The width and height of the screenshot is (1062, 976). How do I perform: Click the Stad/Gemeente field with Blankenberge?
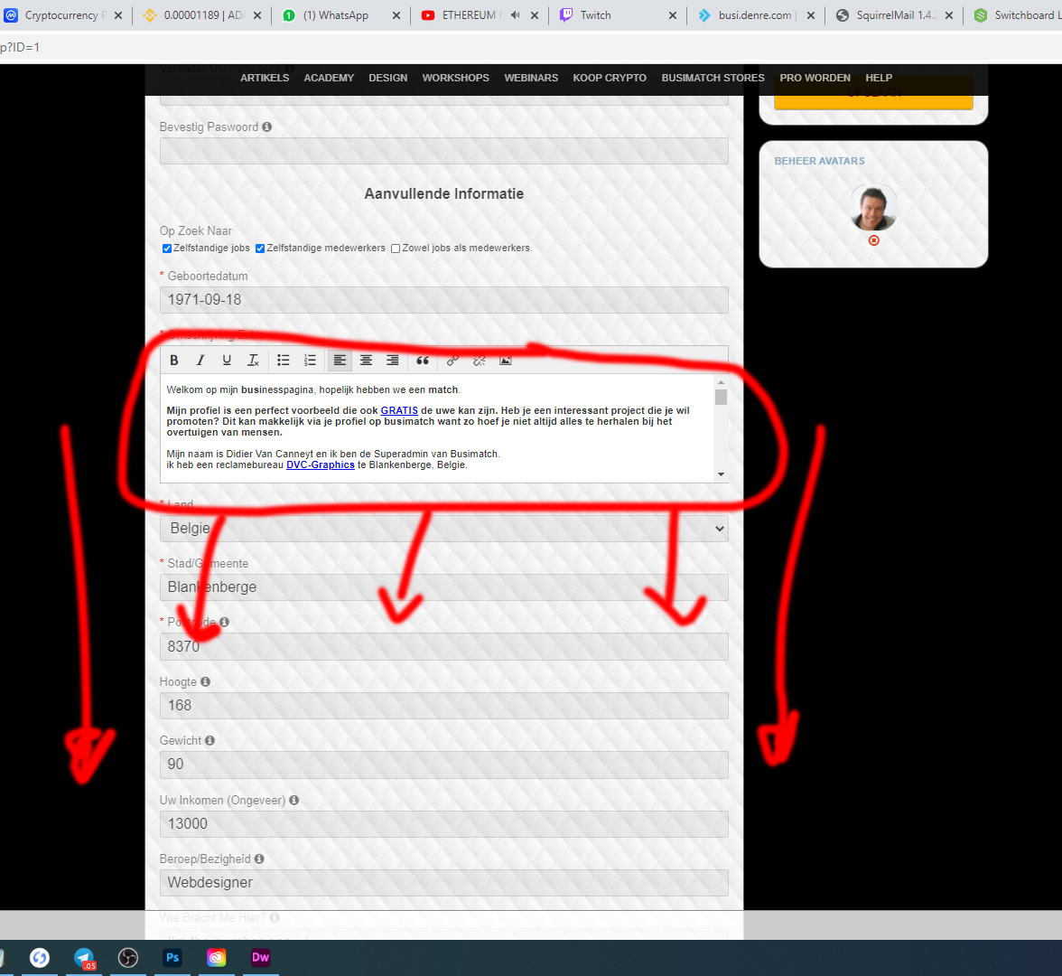[443, 587]
